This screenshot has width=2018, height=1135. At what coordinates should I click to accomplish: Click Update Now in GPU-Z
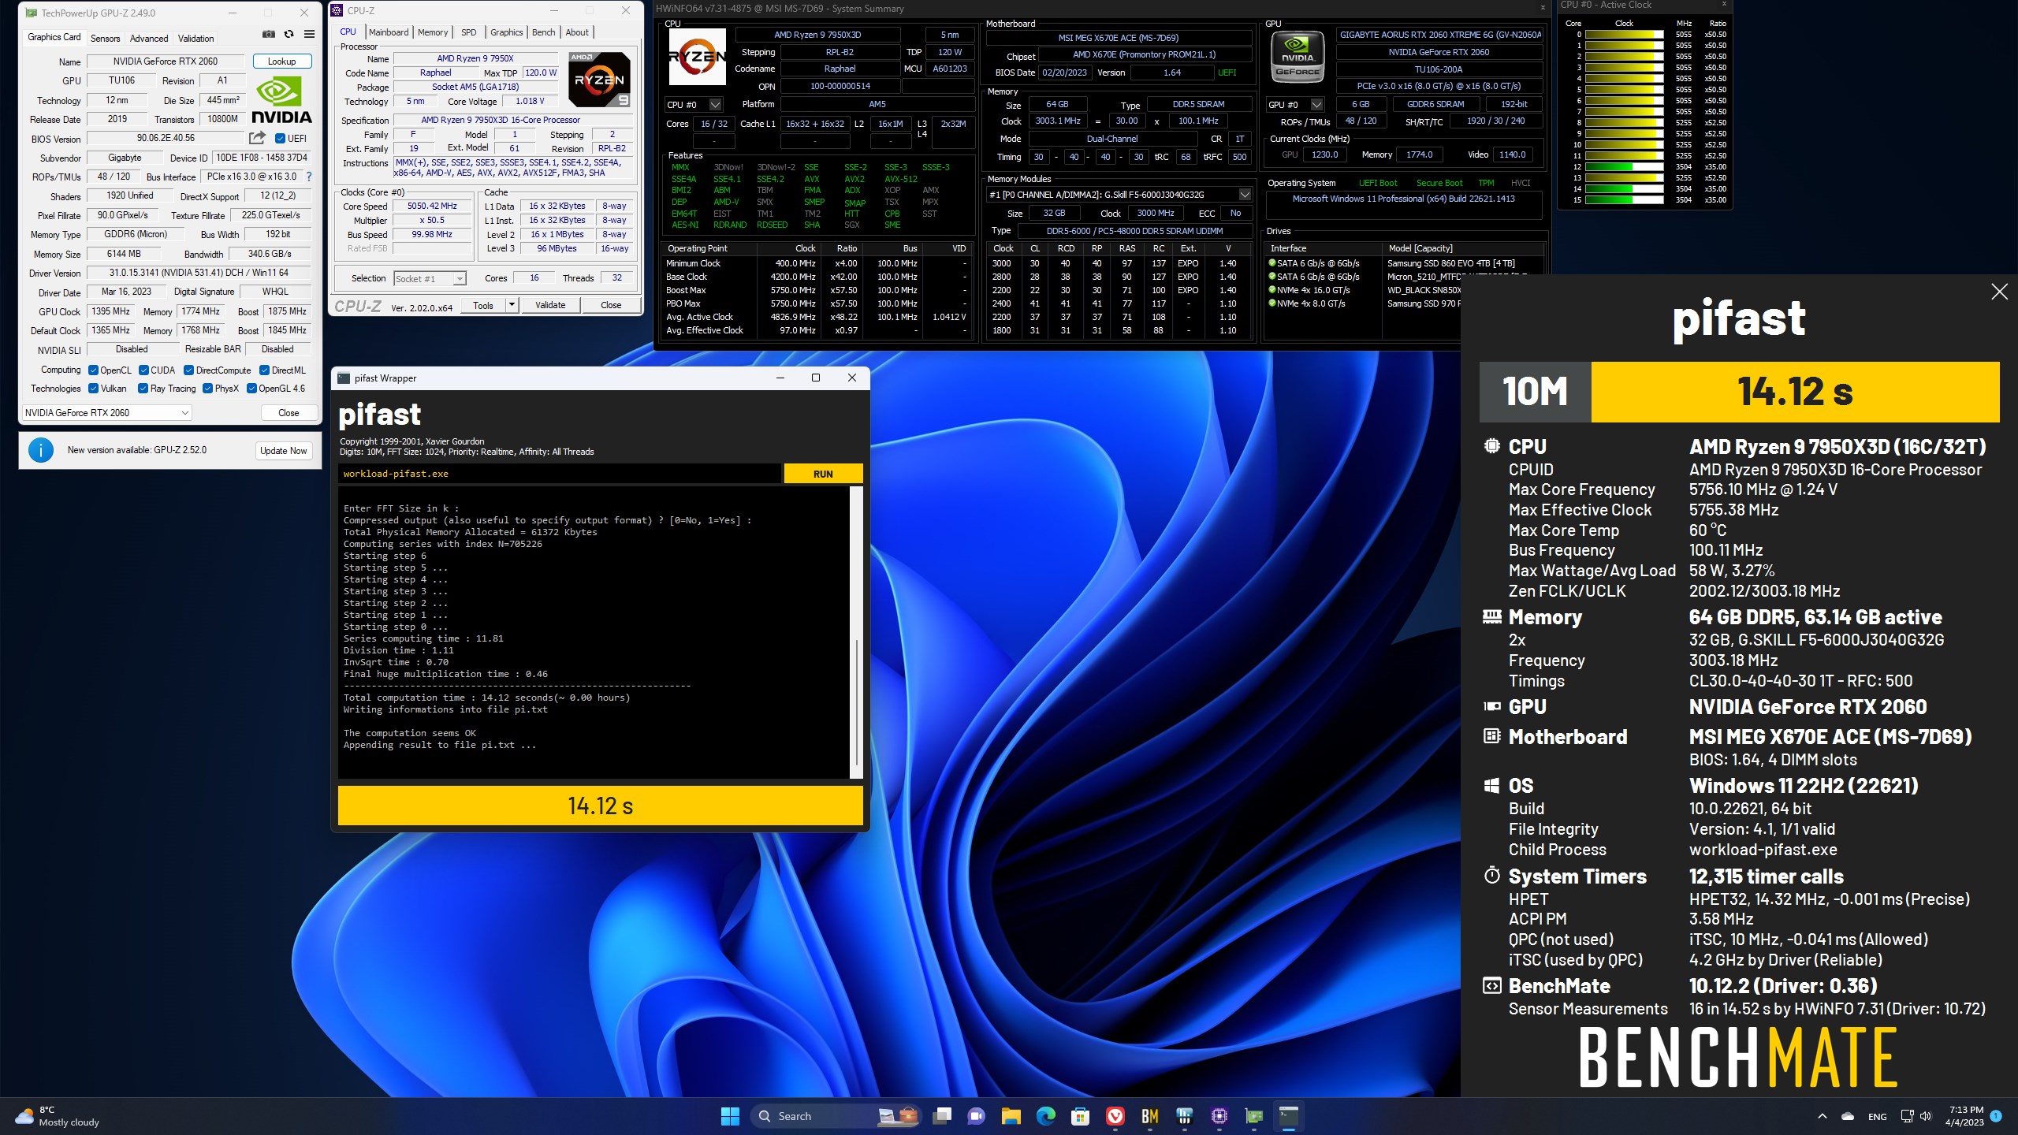point(284,451)
